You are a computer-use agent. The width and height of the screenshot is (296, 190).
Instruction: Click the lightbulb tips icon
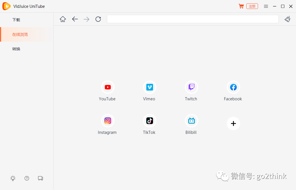click(x=13, y=178)
